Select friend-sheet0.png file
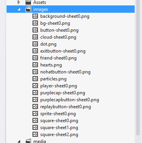The width and height of the screenshot is (142, 143). coord(58,58)
